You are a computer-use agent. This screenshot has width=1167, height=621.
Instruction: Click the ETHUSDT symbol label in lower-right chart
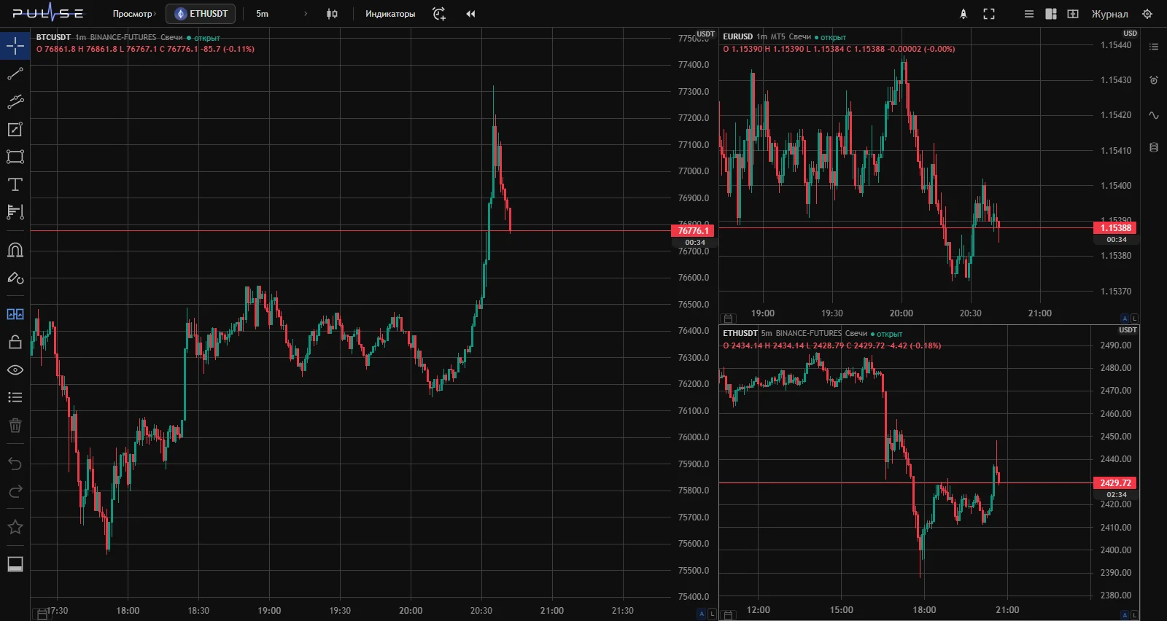point(740,333)
